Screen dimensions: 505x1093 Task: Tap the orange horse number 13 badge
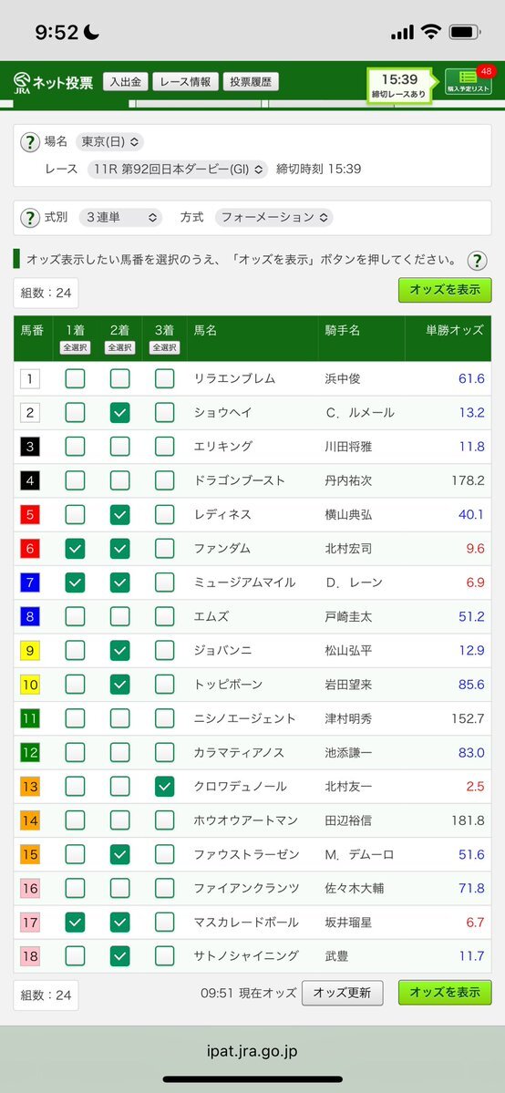30,787
